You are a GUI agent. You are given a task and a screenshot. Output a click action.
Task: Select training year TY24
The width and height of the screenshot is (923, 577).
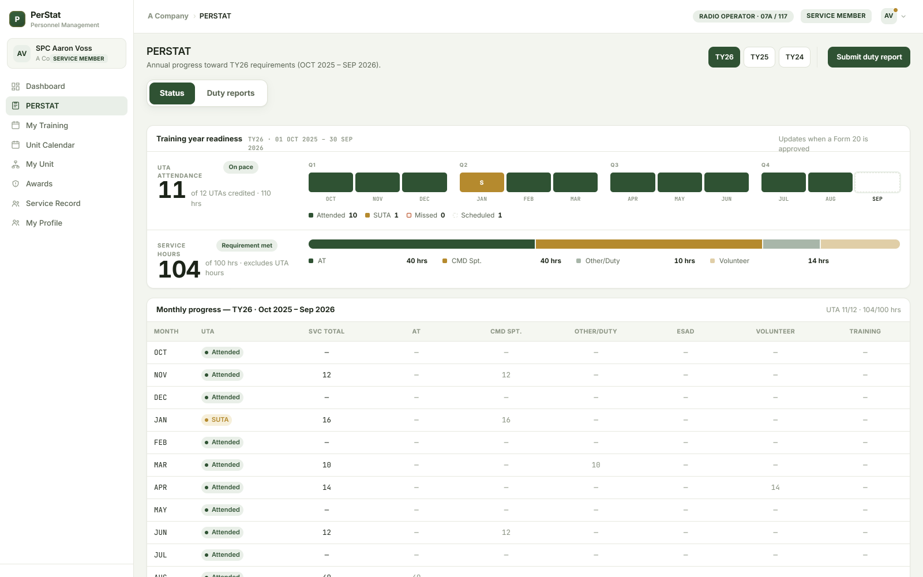794,57
